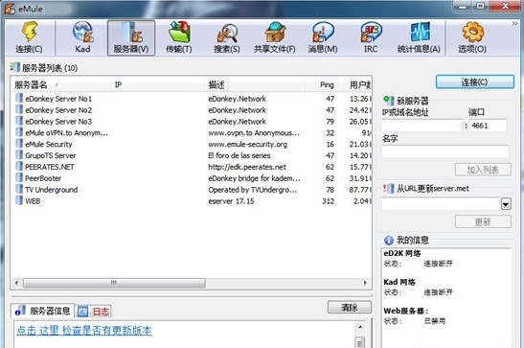The image size is (524, 348).
Task: Select the eMule oVPN.to Anonym... server row
Action: 192,132
